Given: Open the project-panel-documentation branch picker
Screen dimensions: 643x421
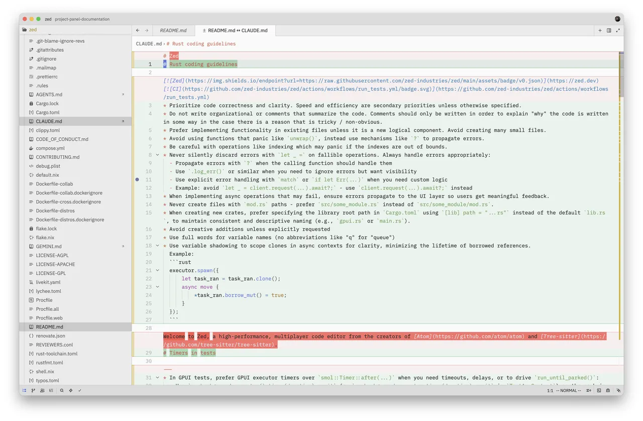Looking at the screenshot, I should pyautogui.click(x=82, y=19).
